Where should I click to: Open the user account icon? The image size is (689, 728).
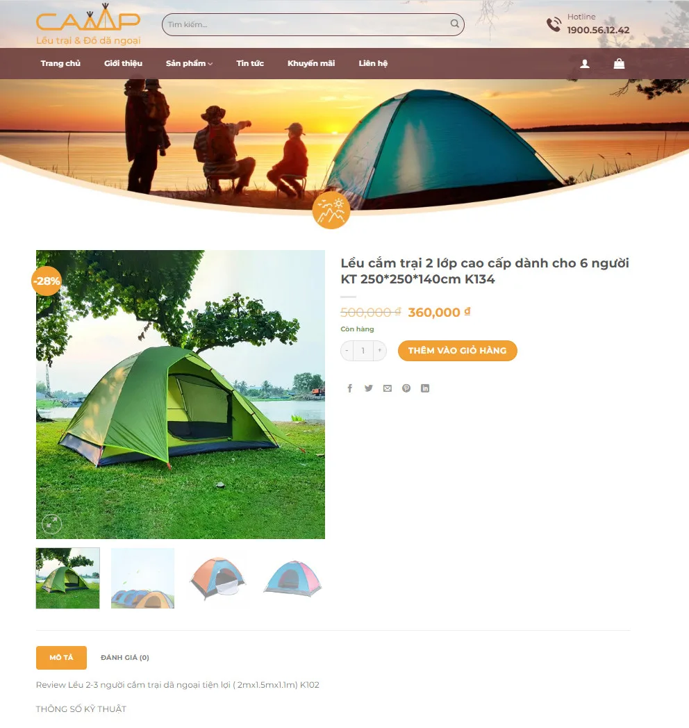585,64
